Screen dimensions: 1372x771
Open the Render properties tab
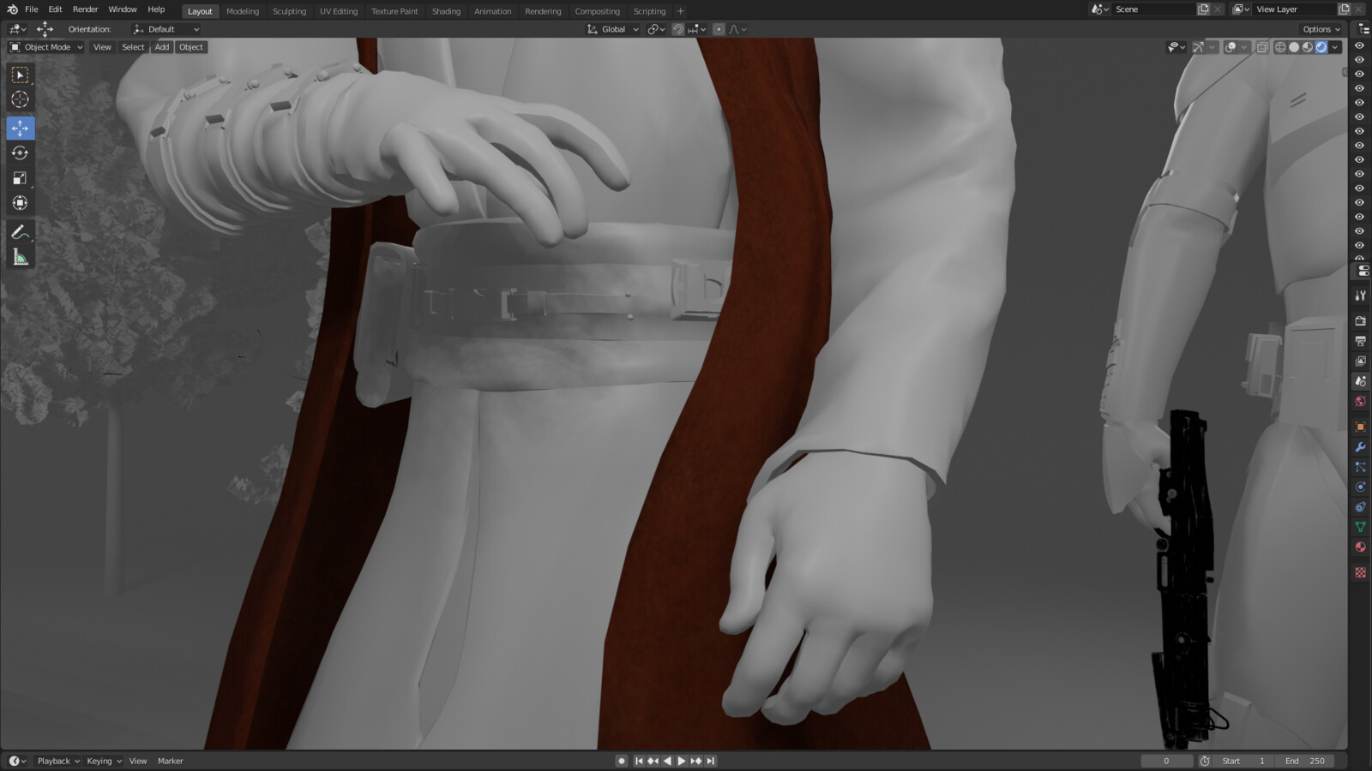1361,320
